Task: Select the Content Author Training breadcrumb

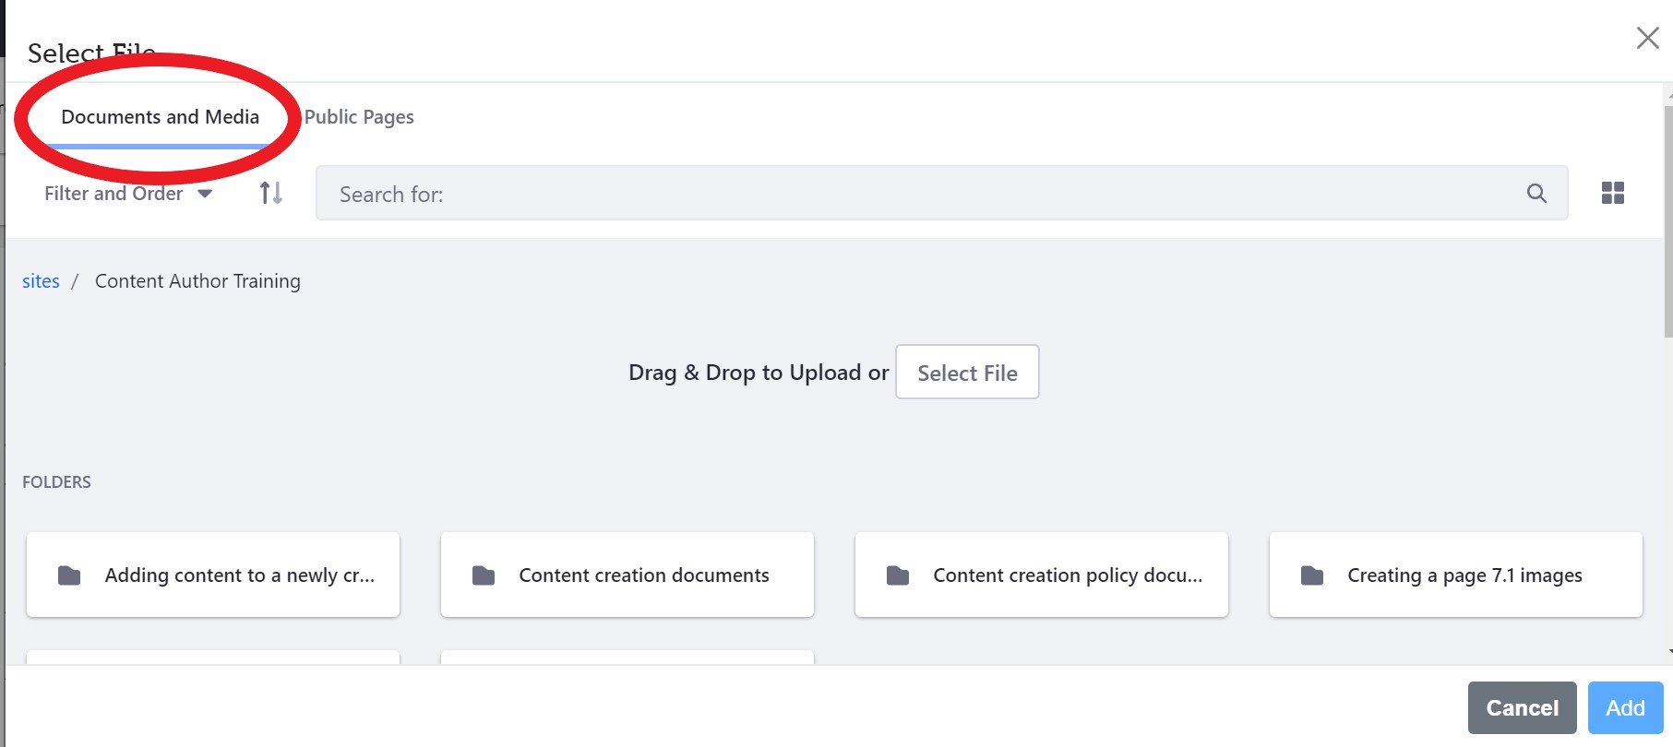Action: point(197,281)
